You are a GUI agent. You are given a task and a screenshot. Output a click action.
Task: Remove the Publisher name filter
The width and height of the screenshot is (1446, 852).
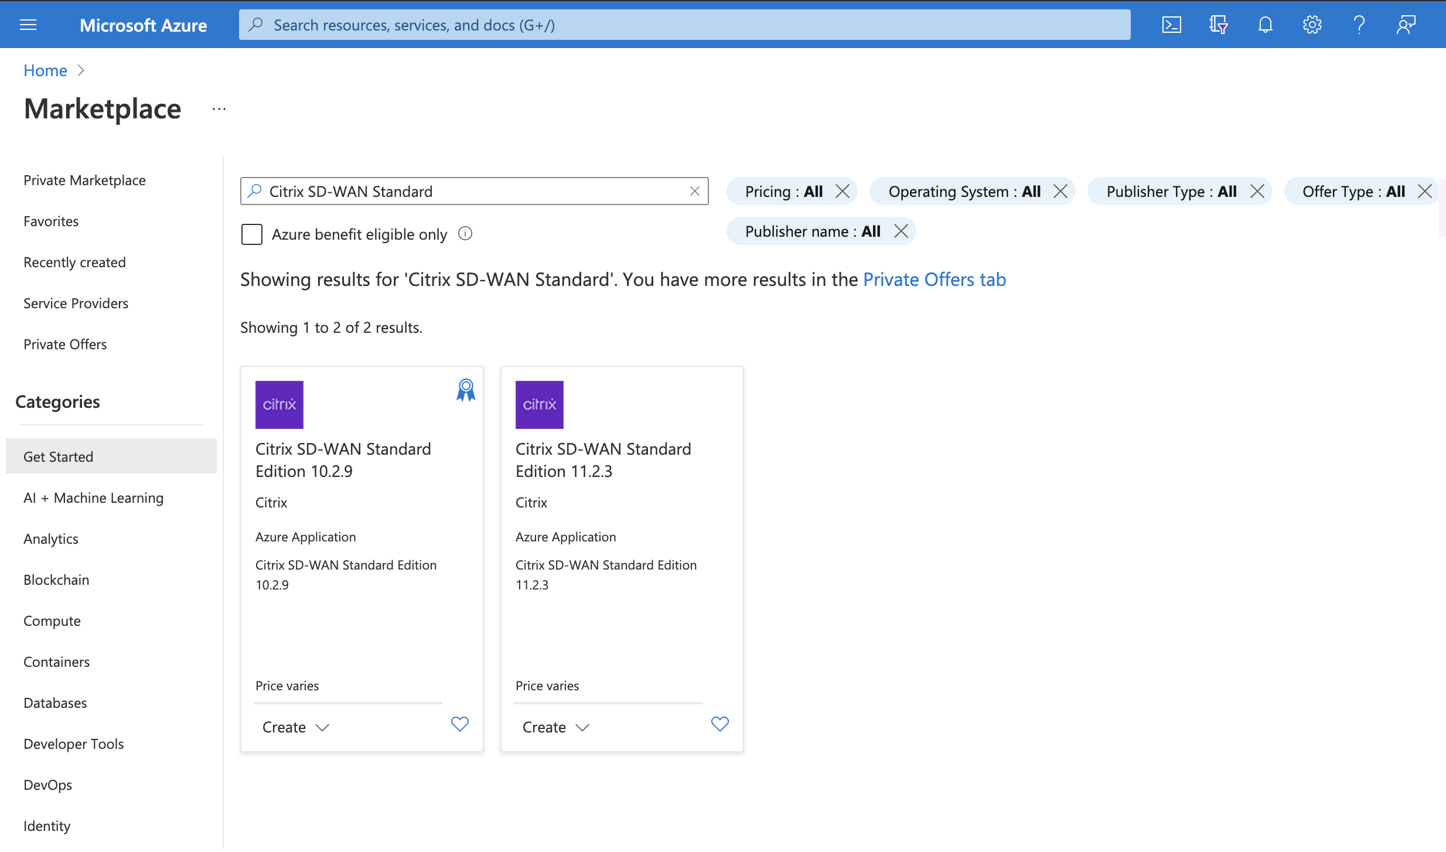[901, 231]
